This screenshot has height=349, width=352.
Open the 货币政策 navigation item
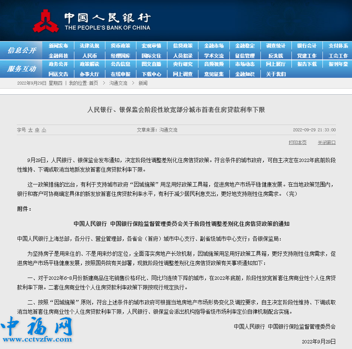[x=121, y=46]
